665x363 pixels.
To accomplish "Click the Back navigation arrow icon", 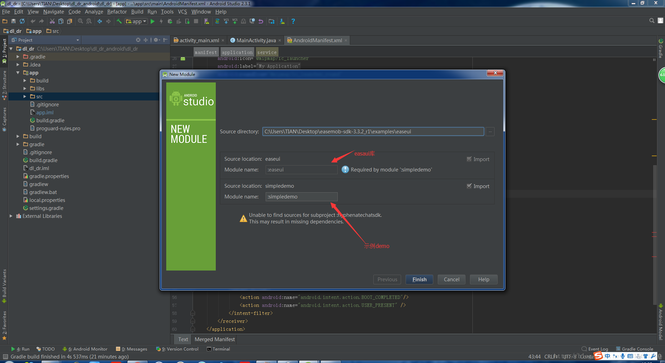I will 100,21.
